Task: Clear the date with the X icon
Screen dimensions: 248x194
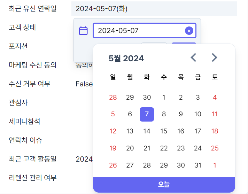Action: (189, 31)
